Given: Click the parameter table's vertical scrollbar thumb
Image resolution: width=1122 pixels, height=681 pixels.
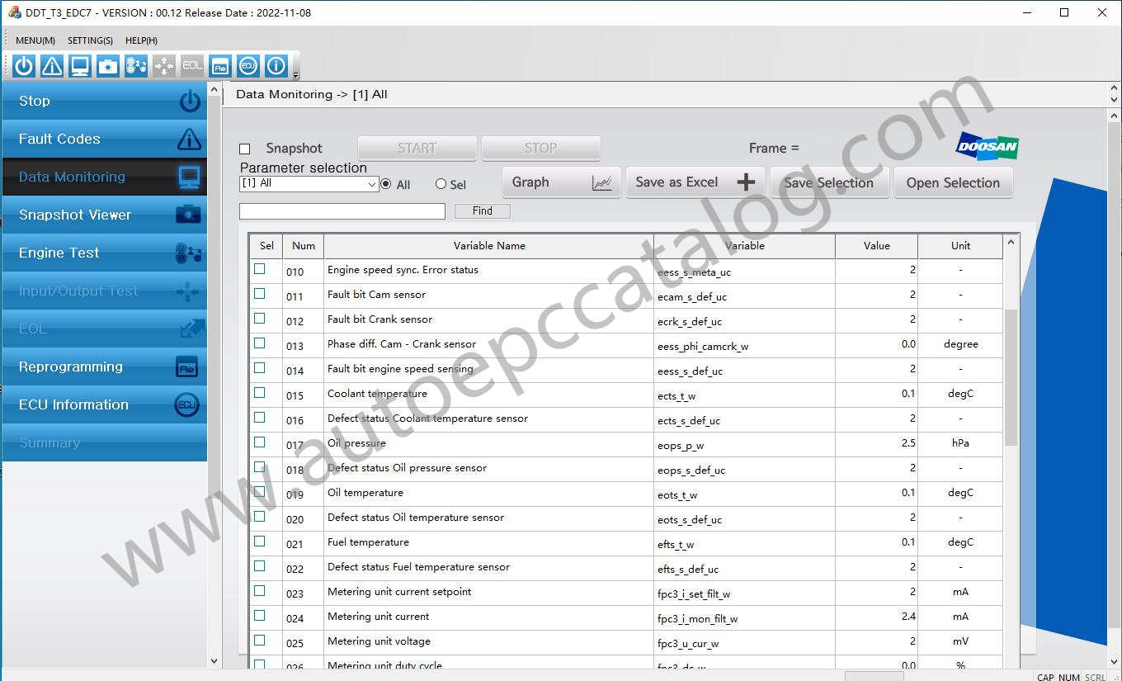Looking at the screenshot, I should (x=1011, y=376).
